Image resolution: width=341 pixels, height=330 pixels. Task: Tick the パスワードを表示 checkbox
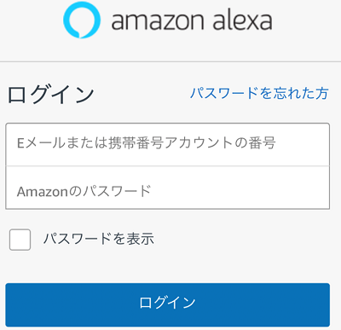[x=20, y=240]
